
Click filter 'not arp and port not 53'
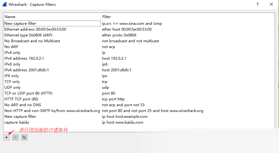123,105
